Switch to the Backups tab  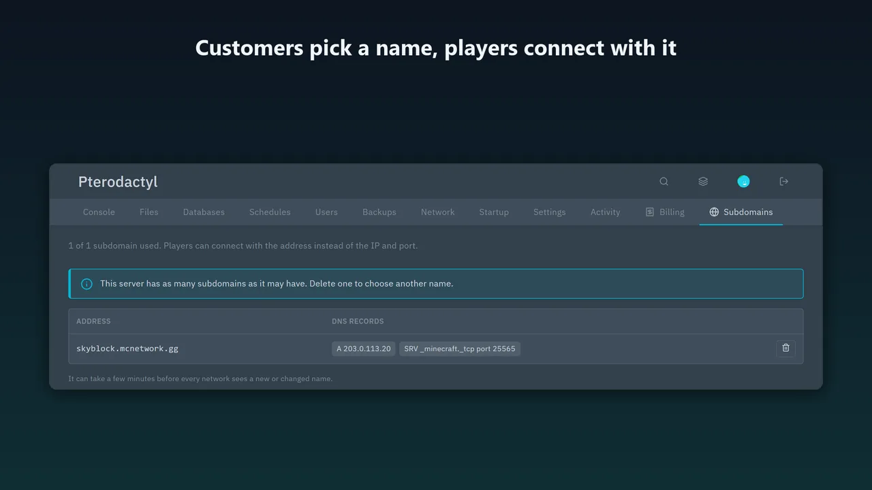pyautogui.click(x=379, y=212)
